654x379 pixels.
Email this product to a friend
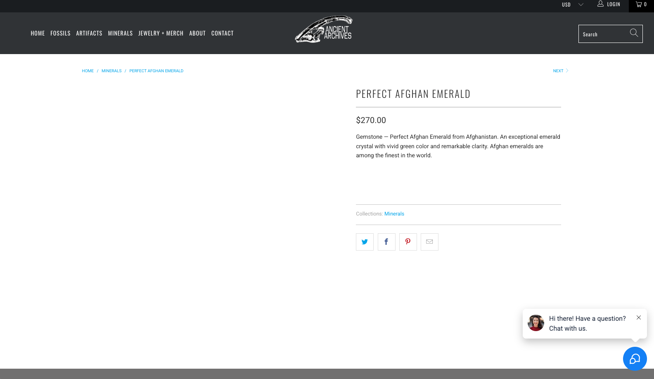click(429, 242)
